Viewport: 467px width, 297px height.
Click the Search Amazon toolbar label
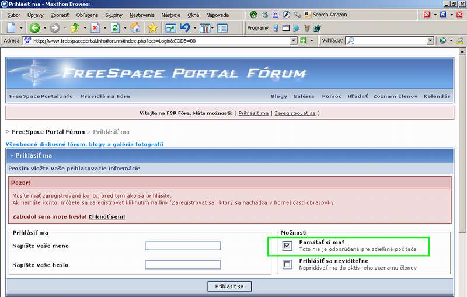[330, 15]
